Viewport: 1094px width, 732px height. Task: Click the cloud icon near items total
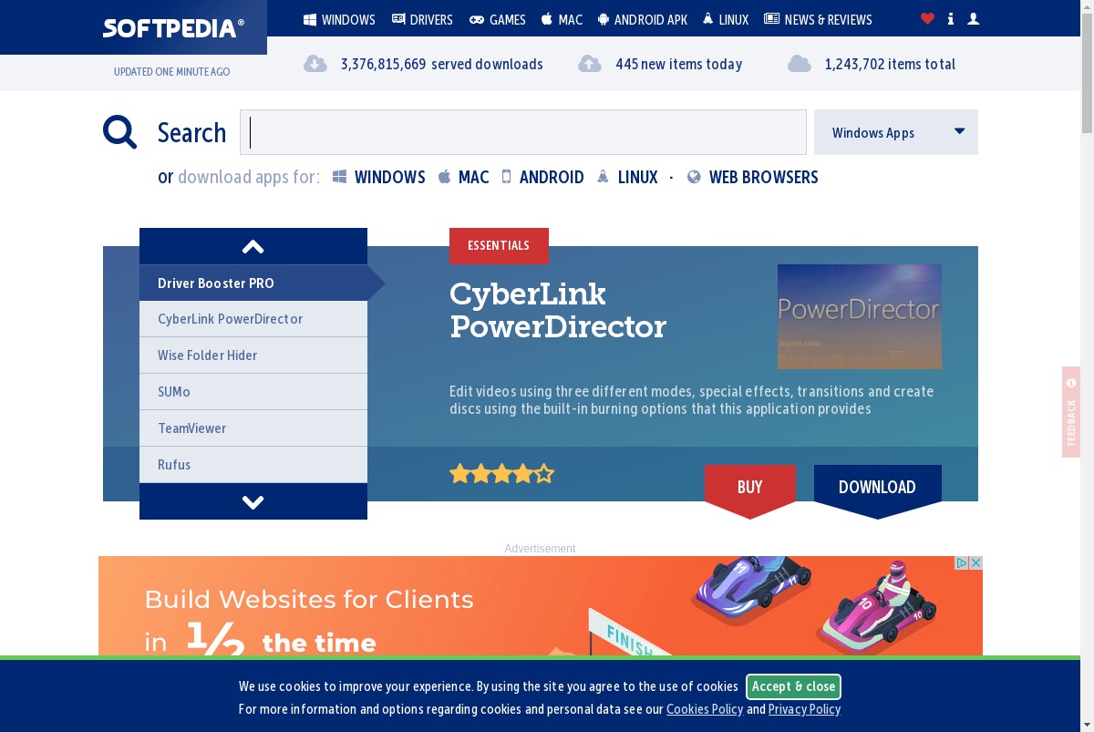pyautogui.click(x=800, y=64)
